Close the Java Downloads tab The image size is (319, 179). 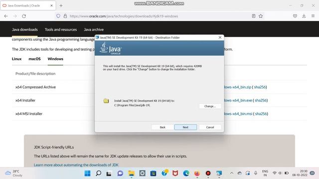click(x=51, y=5)
